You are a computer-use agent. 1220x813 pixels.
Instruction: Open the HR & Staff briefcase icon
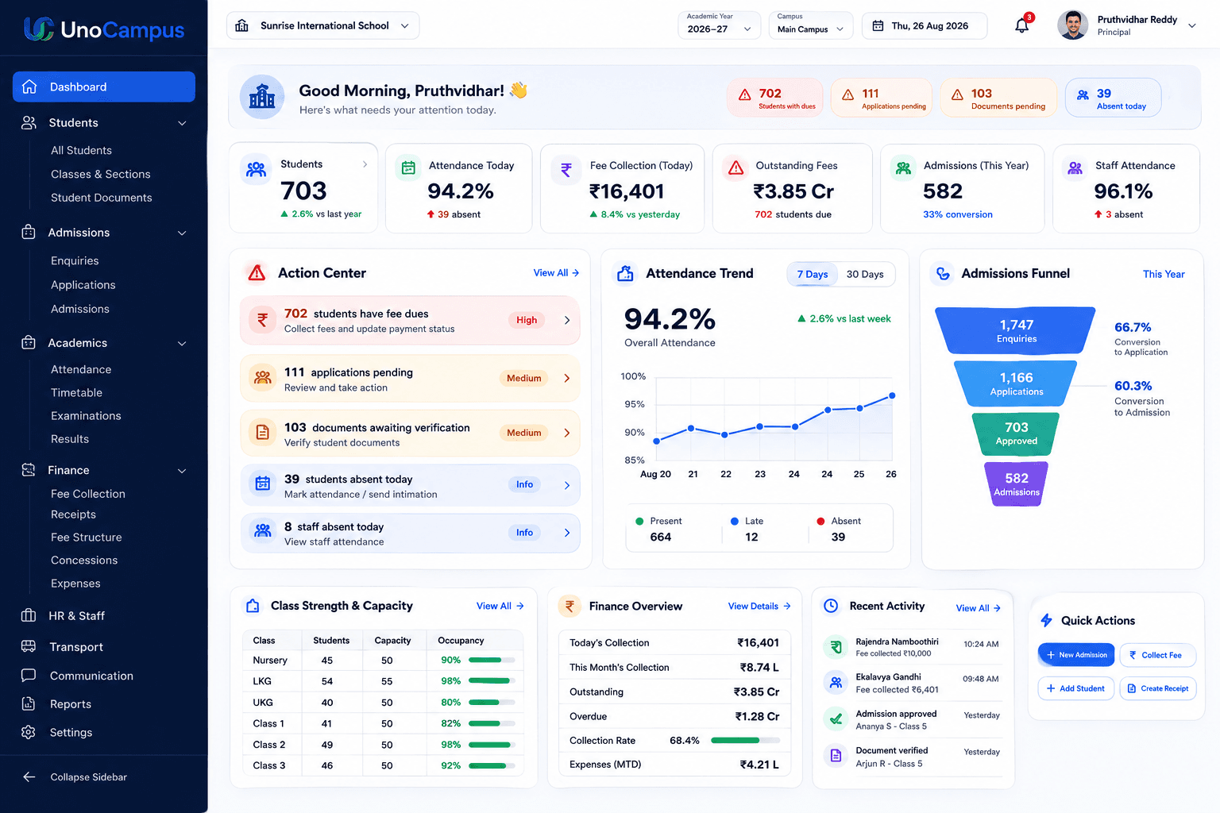tap(29, 615)
